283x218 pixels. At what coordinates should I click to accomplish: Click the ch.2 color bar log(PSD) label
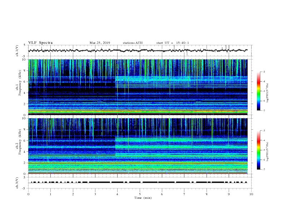coord(268,152)
